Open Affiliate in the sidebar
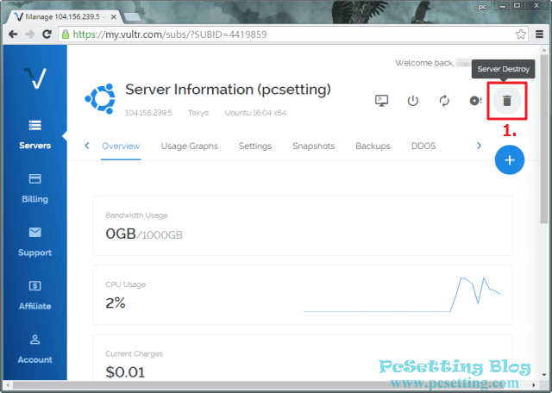Image resolution: width=552 pixels, height=393 pixels. (x=34, y=296)
